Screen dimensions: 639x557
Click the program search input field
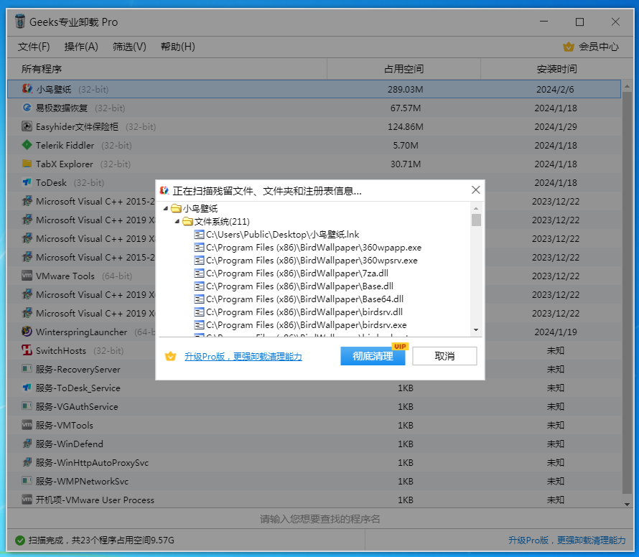[320, 519]
